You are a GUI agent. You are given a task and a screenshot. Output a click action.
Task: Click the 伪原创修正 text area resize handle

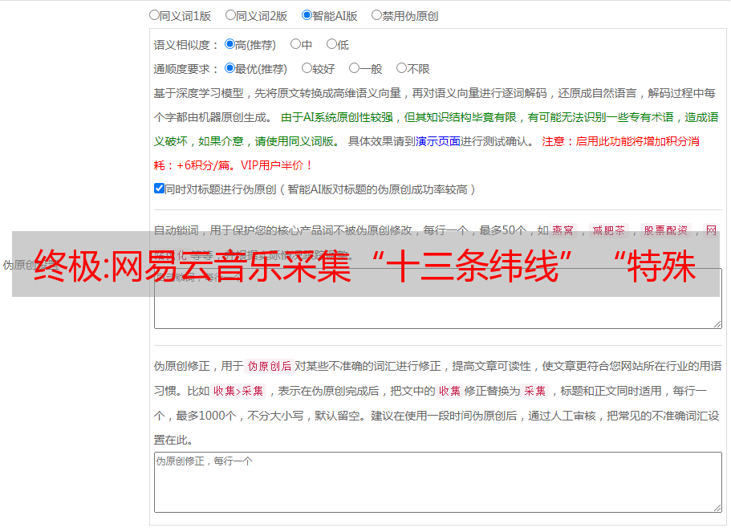tap(717, 507)
